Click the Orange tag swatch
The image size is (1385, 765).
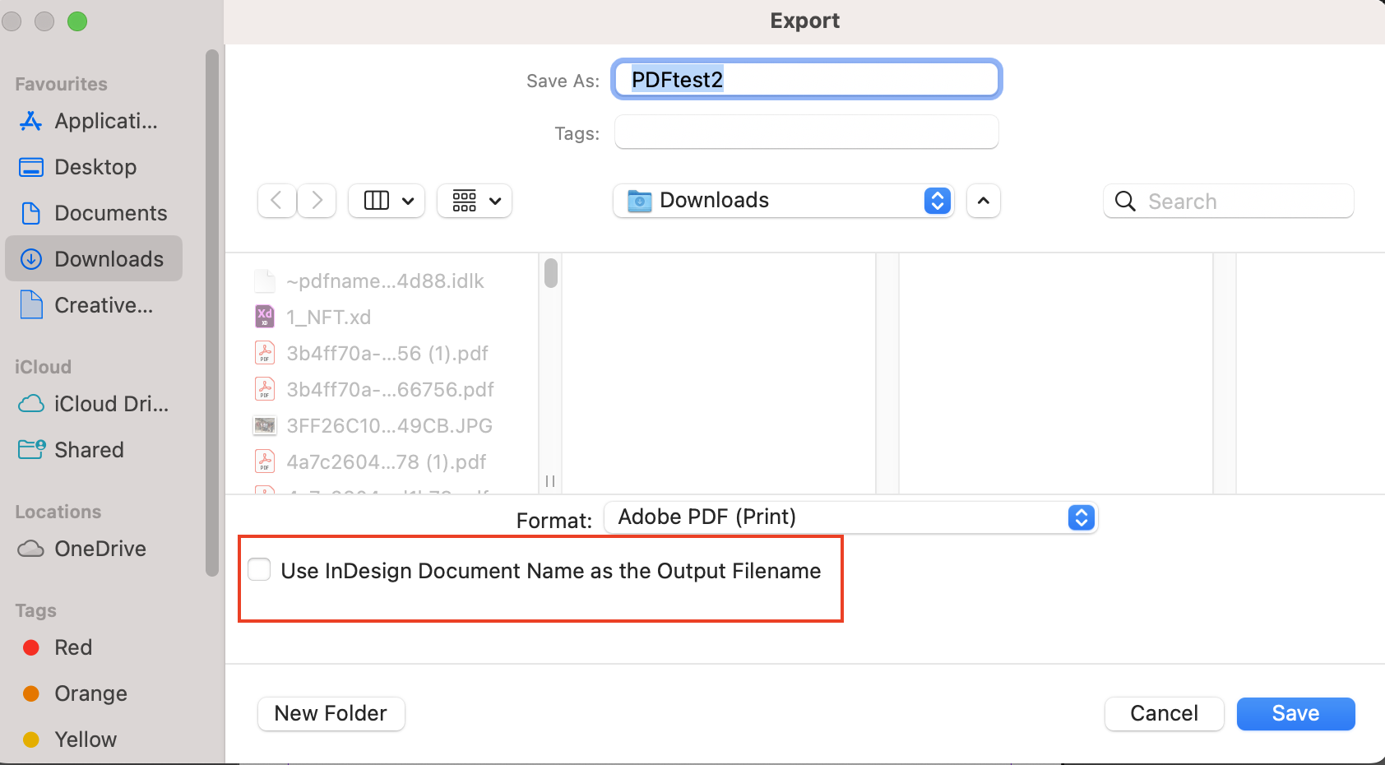(x=30, y=693)
